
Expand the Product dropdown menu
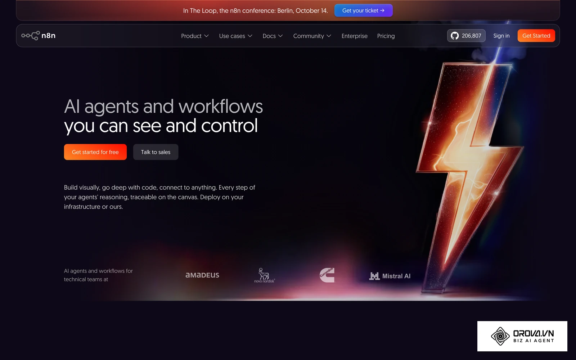click(195, 36)
